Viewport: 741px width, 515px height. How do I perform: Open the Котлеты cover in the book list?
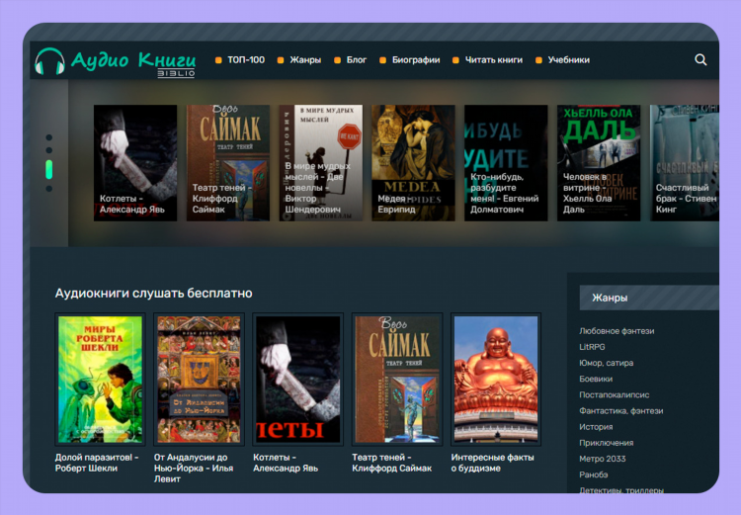coord(297,380)
